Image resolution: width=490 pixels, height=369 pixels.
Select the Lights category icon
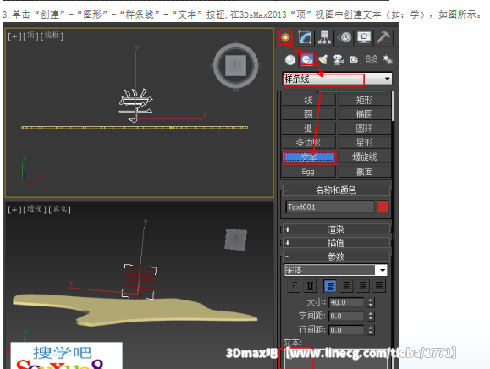(322, 59)
